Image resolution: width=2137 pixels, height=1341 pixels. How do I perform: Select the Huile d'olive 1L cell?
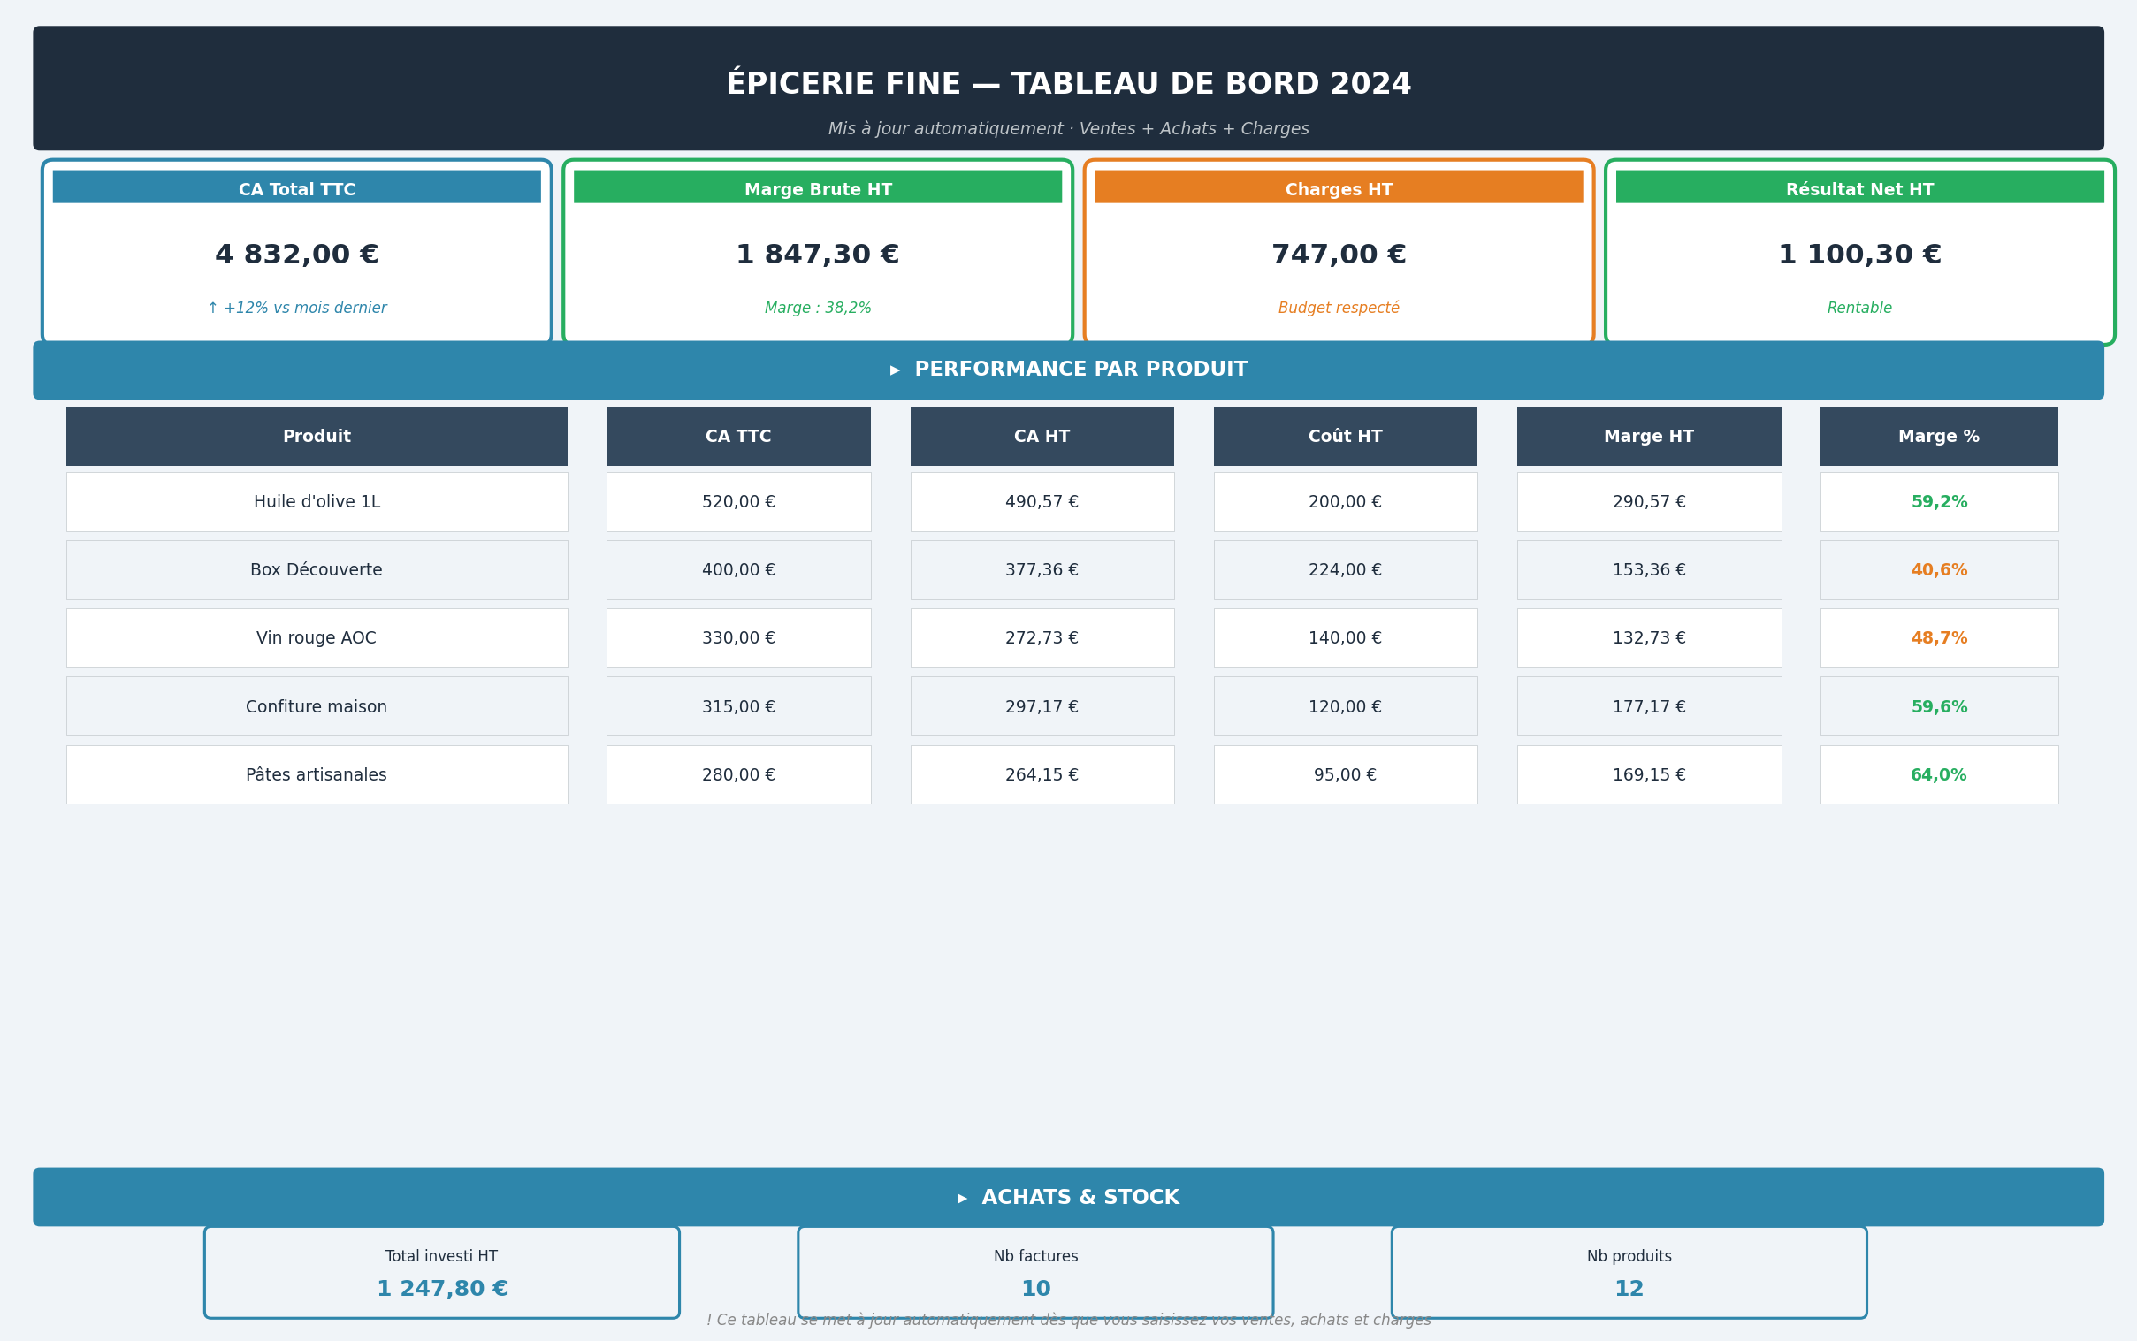[x=317, y=502]
